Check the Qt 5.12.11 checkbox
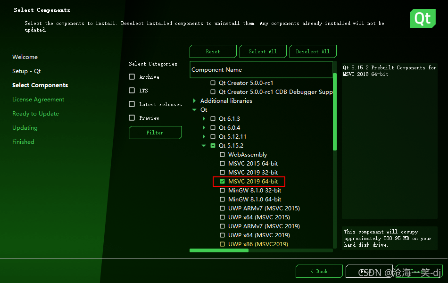 (x=213, y=137)
